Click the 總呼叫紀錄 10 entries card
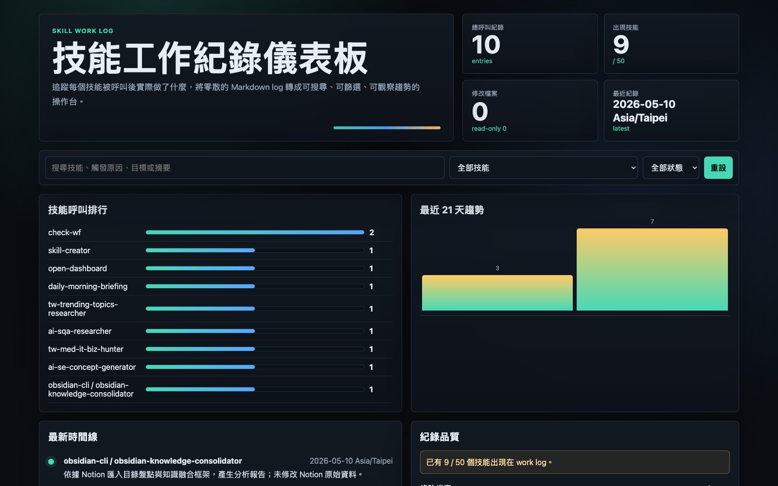Screen dimensions: 778x486 click(x=530, y=44)
